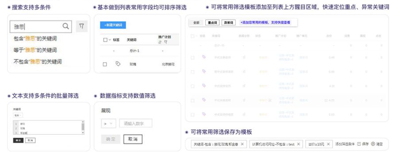The width and height of the screenshot is (396, 162).
Task: Choose suggestion 不包含“雅思”的关键词
Action: [37, 62]
